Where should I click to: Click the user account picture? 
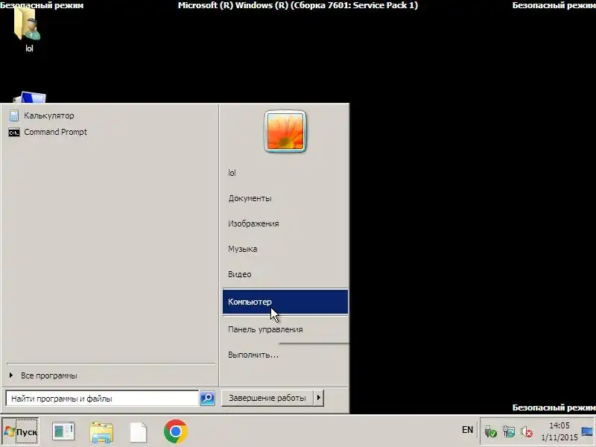[285, 132]
